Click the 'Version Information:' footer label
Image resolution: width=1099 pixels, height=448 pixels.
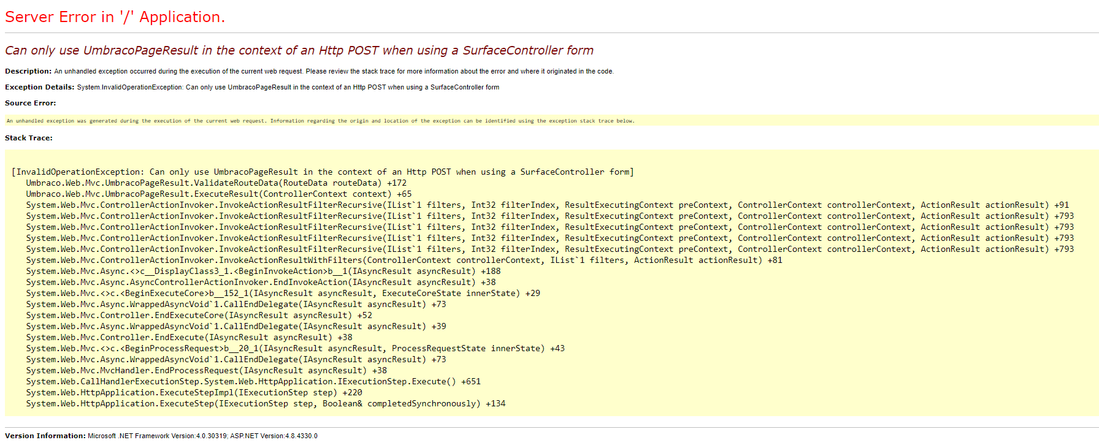click(45, 436)
